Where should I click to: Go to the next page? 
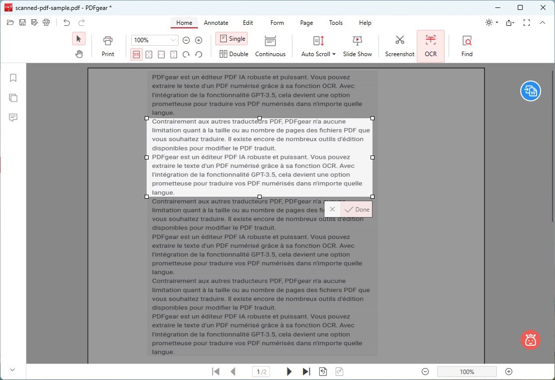[x=289, y=372]
